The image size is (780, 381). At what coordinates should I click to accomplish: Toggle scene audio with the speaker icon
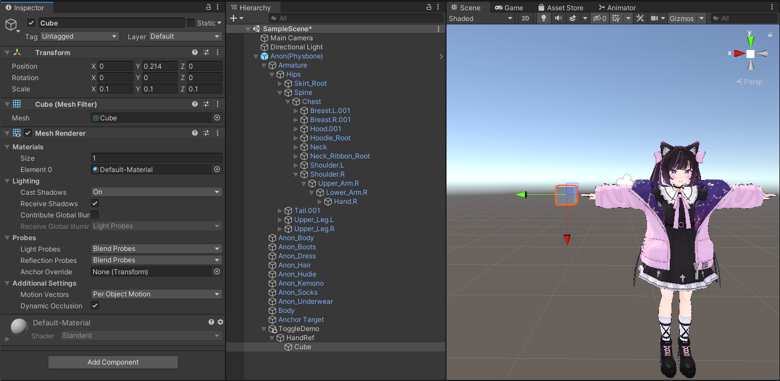(558, 18)
